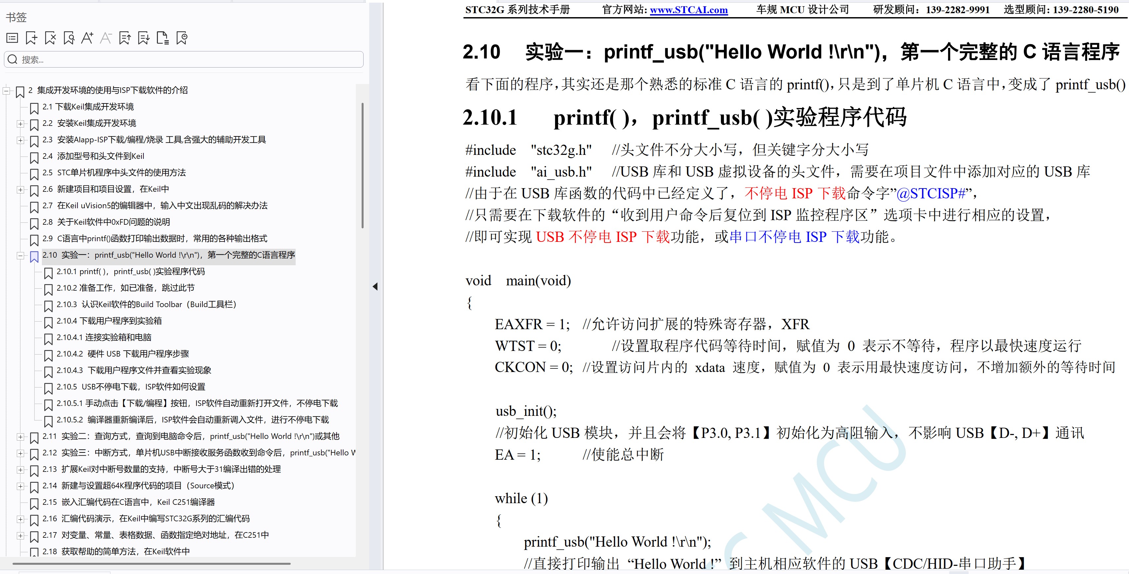The image size is (1129, 574).
Task: Add a new bookmark
Action: coord(31,39)
